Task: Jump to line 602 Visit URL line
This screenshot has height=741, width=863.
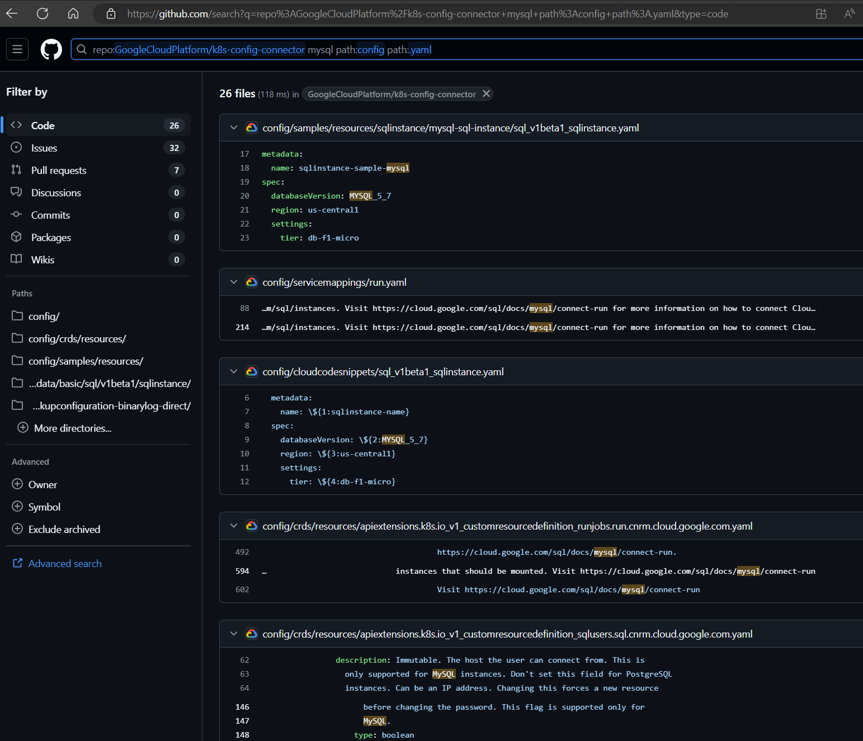Action: point(242,589)
